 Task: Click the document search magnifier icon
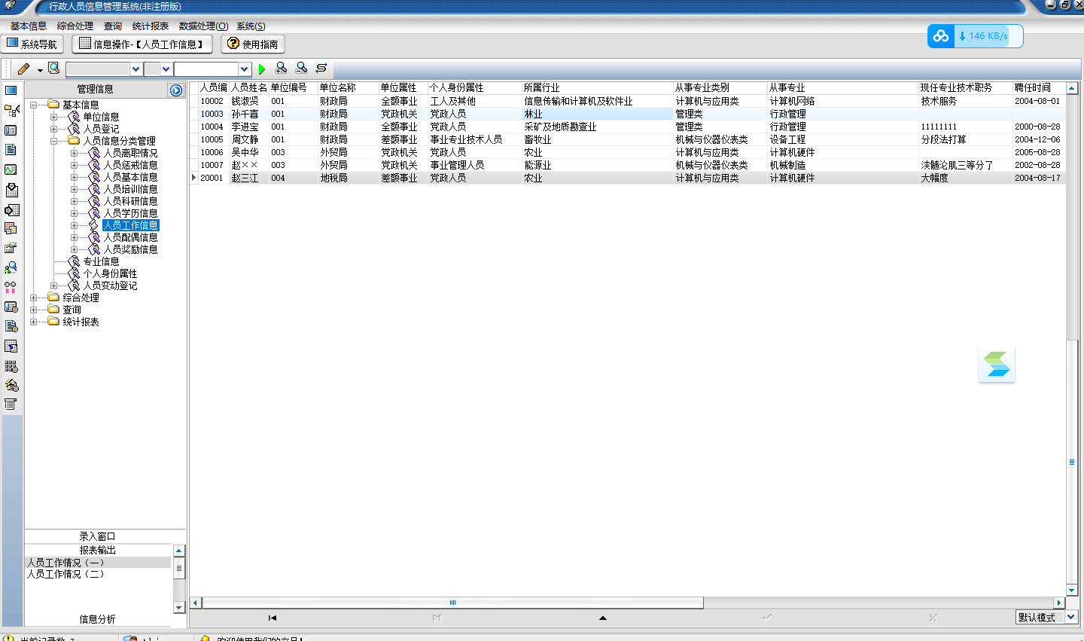click(x=54, y=69)
